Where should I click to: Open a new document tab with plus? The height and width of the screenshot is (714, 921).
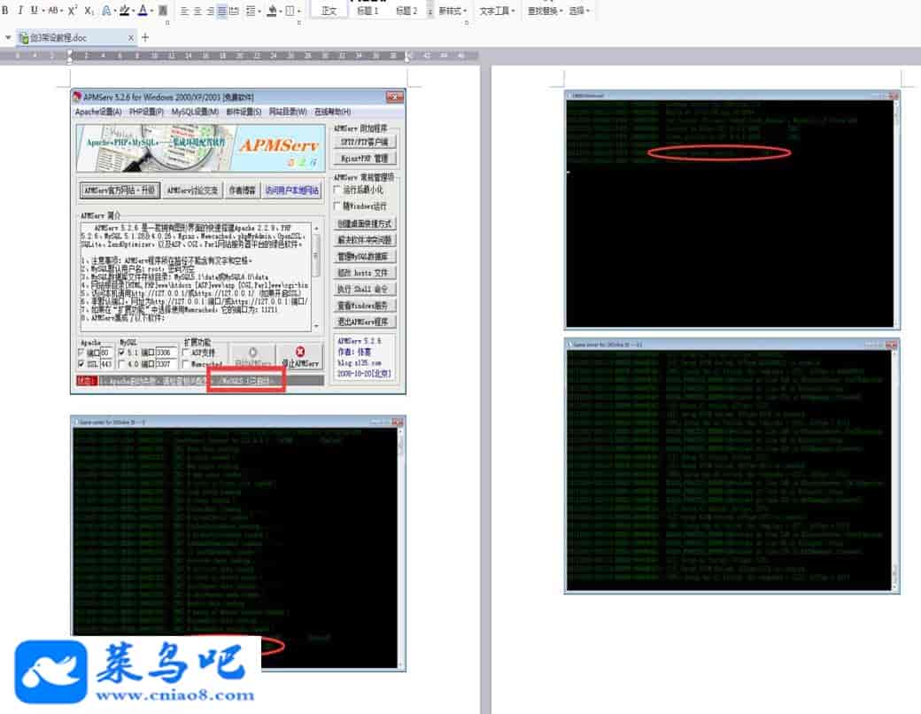coord(145,37)
